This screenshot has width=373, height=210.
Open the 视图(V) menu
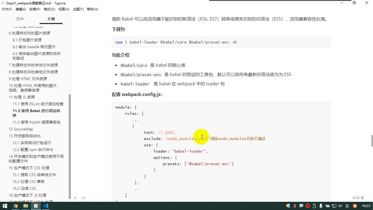pyautogui.click(x=64, y=9)
